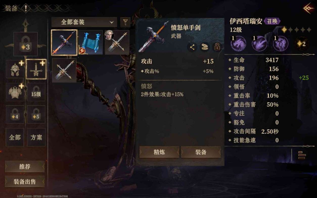The height and width of the screenshot is (198, 317).
Task: Open the 装备出售 sell equipment button
Action: (25, 182)
